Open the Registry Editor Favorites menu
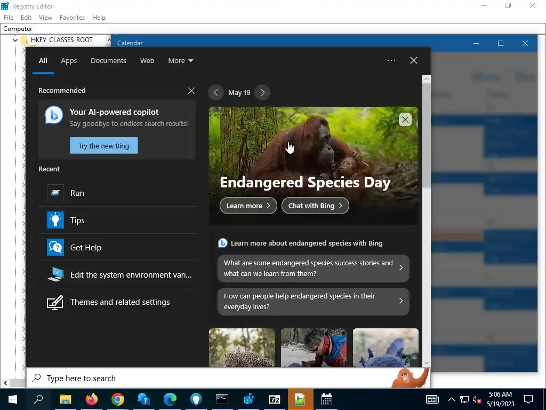The image size is (546, 410). click(x=72, y=18)
